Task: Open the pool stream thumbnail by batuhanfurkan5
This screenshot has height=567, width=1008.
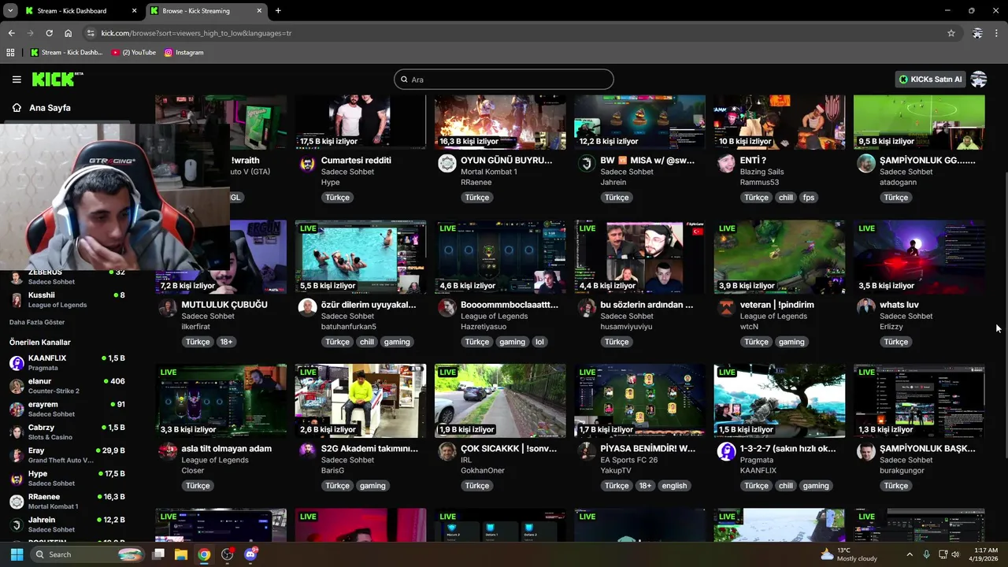Action: (x=361, y=257)
